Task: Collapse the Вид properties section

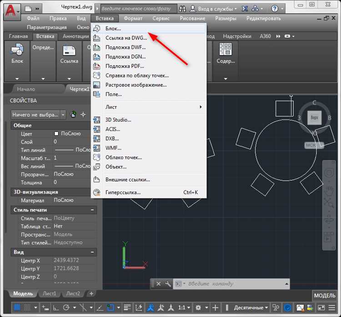Action: pyautogui.click(x=92, y=252)
